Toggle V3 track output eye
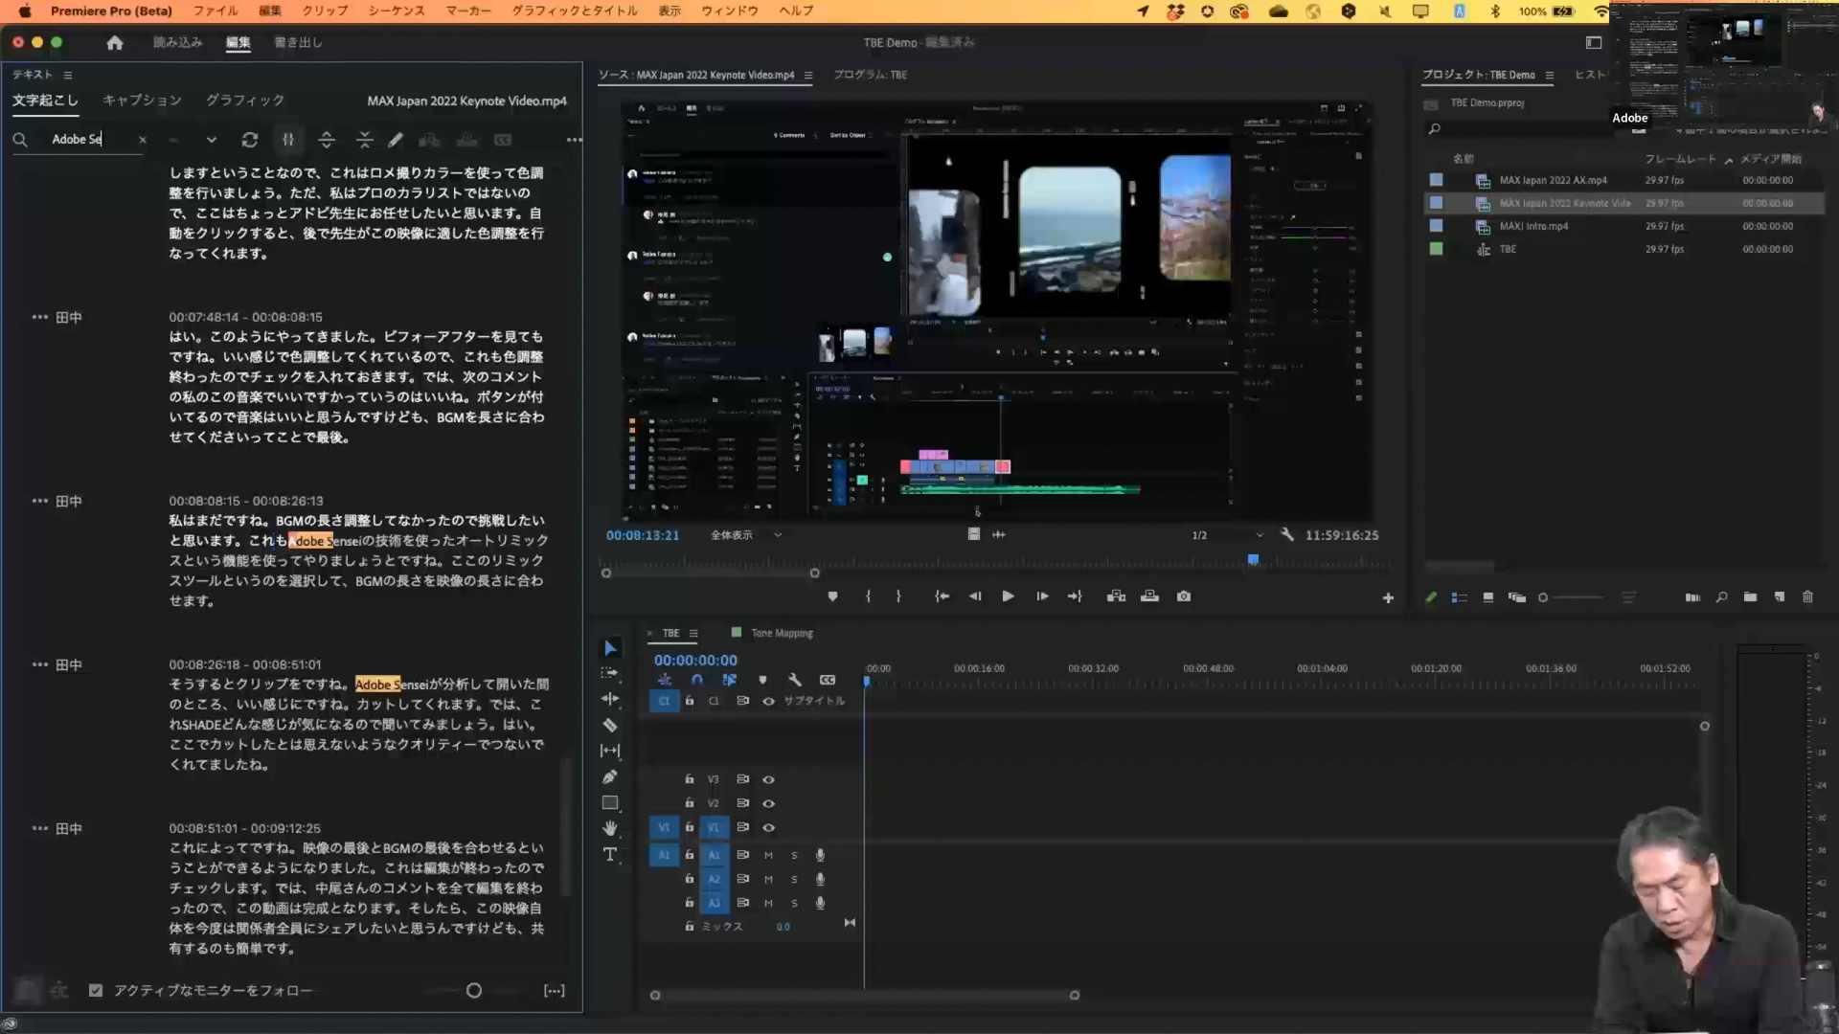The height and width of the screenshot is (1034, 1839). 768,779
